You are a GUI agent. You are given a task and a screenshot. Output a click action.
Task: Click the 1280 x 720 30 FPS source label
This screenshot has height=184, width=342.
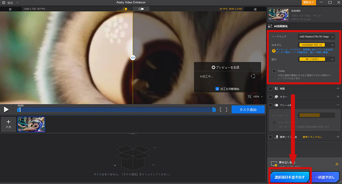35,9
